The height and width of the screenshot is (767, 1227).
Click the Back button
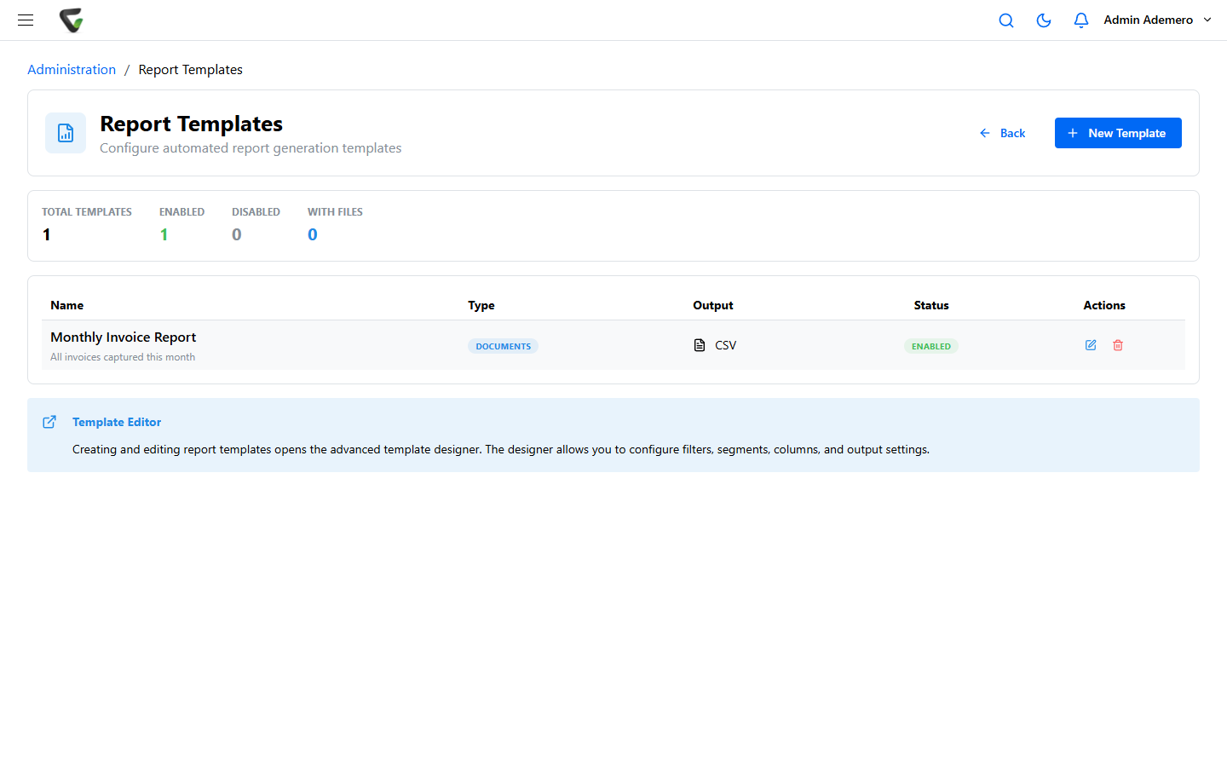point(1002,133)
